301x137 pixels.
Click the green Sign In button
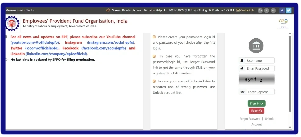(x=256, y=104)
